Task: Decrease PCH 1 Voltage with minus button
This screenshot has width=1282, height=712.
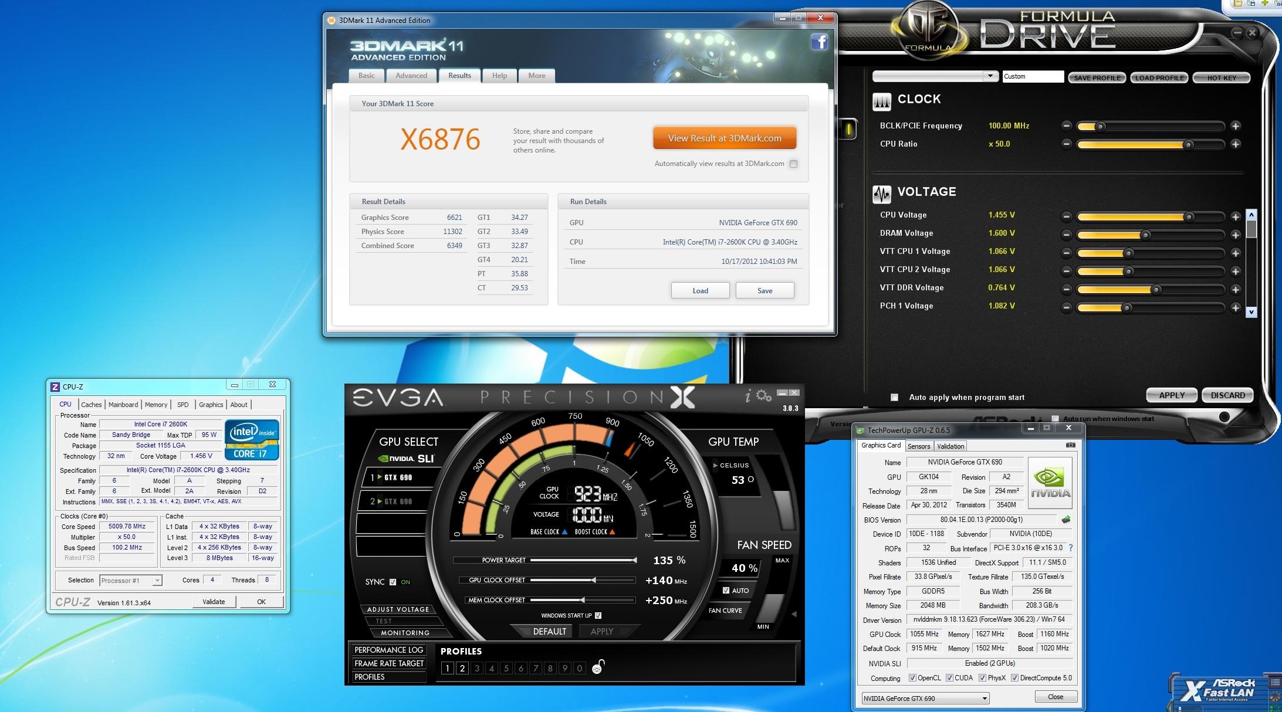Action: (1067, 308)
